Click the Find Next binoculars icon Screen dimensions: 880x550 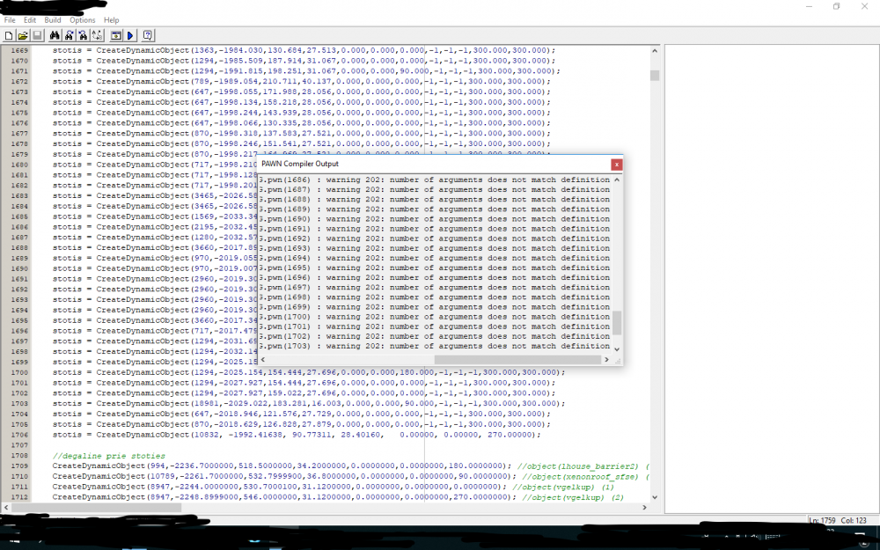(69, 35)
